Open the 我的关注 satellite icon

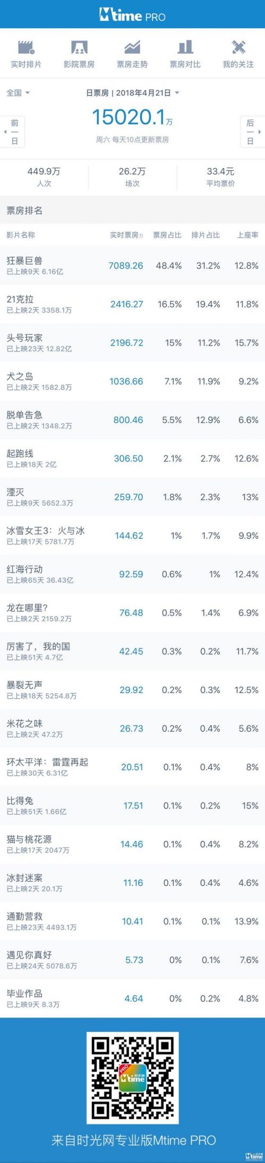click(238, 47)
